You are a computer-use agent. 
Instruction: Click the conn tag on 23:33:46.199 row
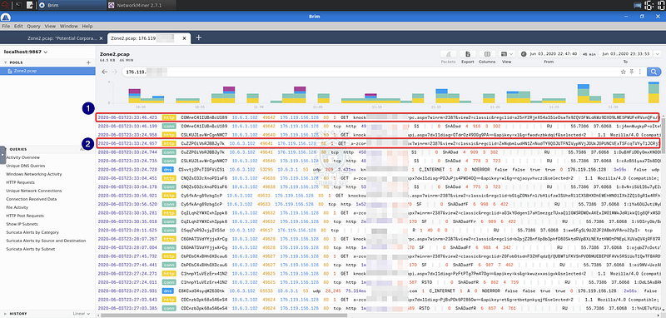(169, 126)
